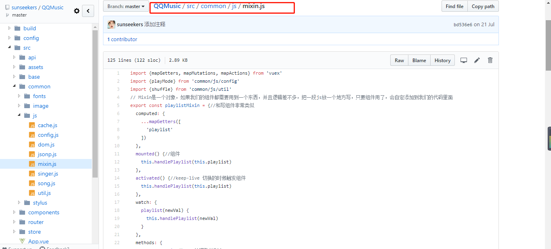The height and width of the screenshot is (249, 551).
Task: Click the store folder icon
Action: coord(22,232)
